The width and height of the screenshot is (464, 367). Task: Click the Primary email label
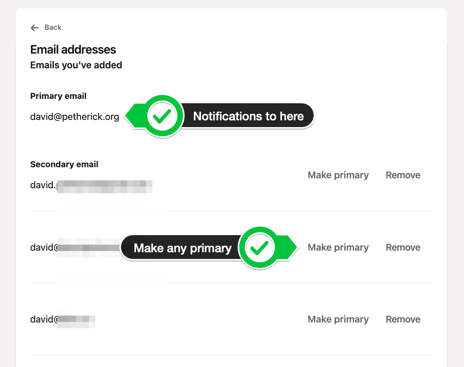pos(58,96)
